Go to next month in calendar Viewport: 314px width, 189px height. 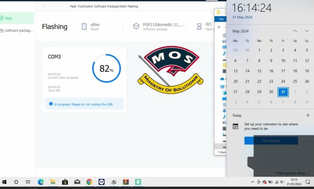[x=307, y=31]
